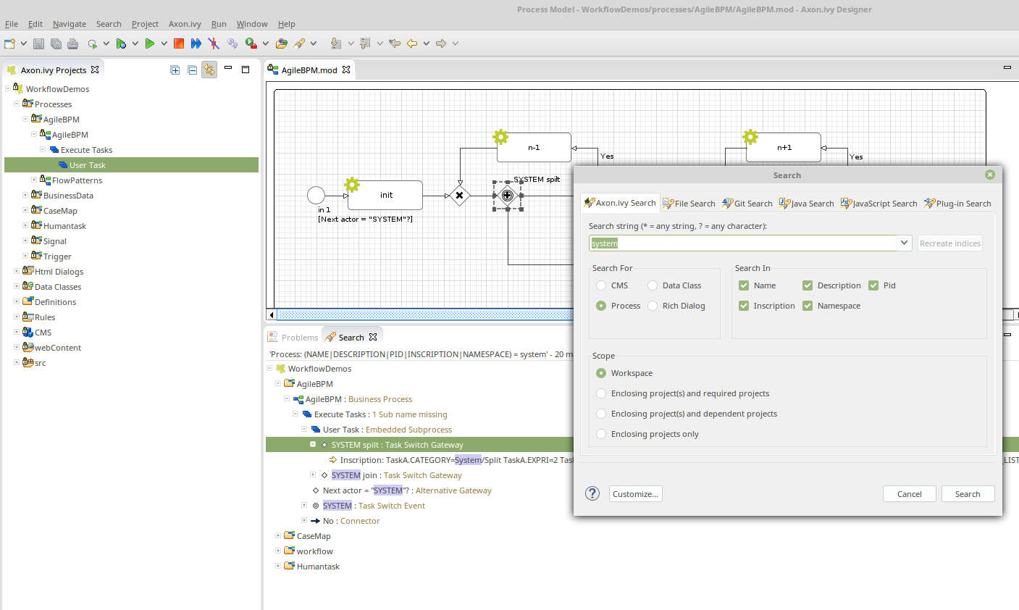This screenshot has width=1019, height=610.
Task: Select Workspace scope radio button
Action: click(x=601, y=373)
